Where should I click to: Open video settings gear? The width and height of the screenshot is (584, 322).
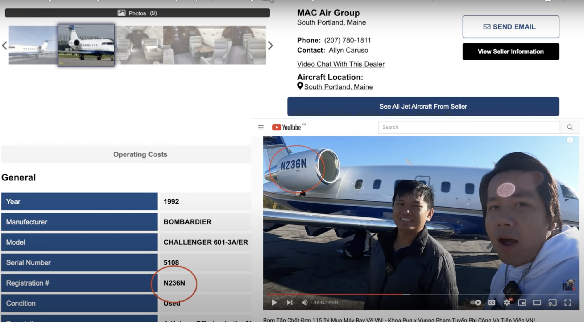click(507, 302)
